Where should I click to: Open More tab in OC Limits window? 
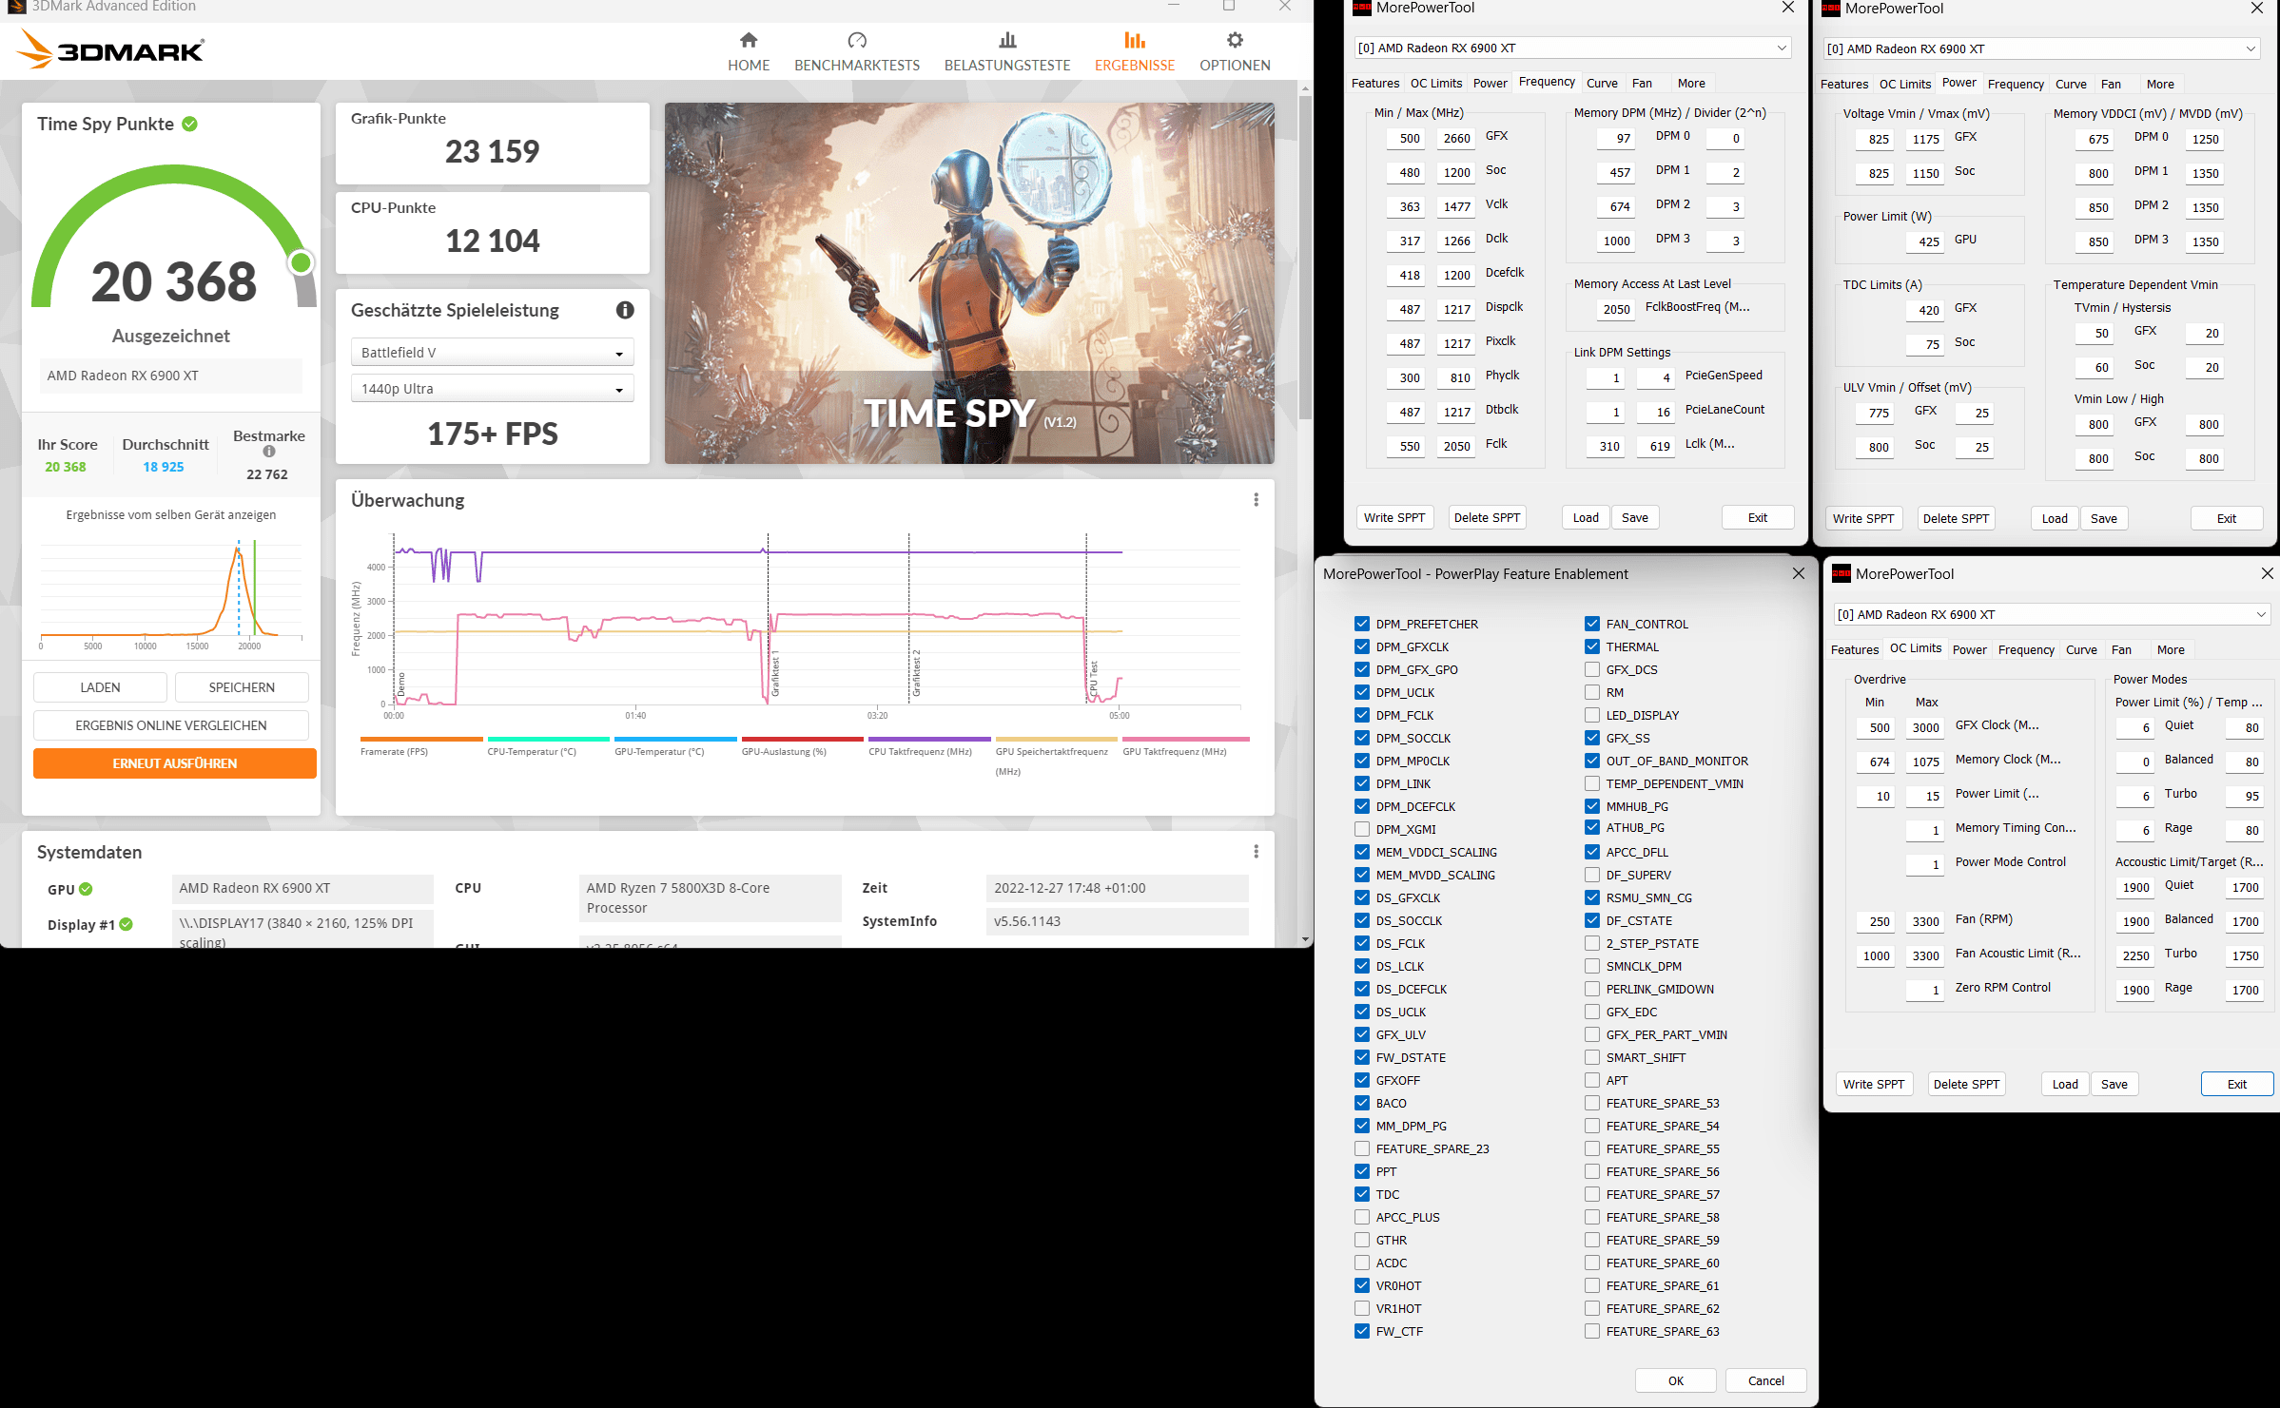(2171, 649)
